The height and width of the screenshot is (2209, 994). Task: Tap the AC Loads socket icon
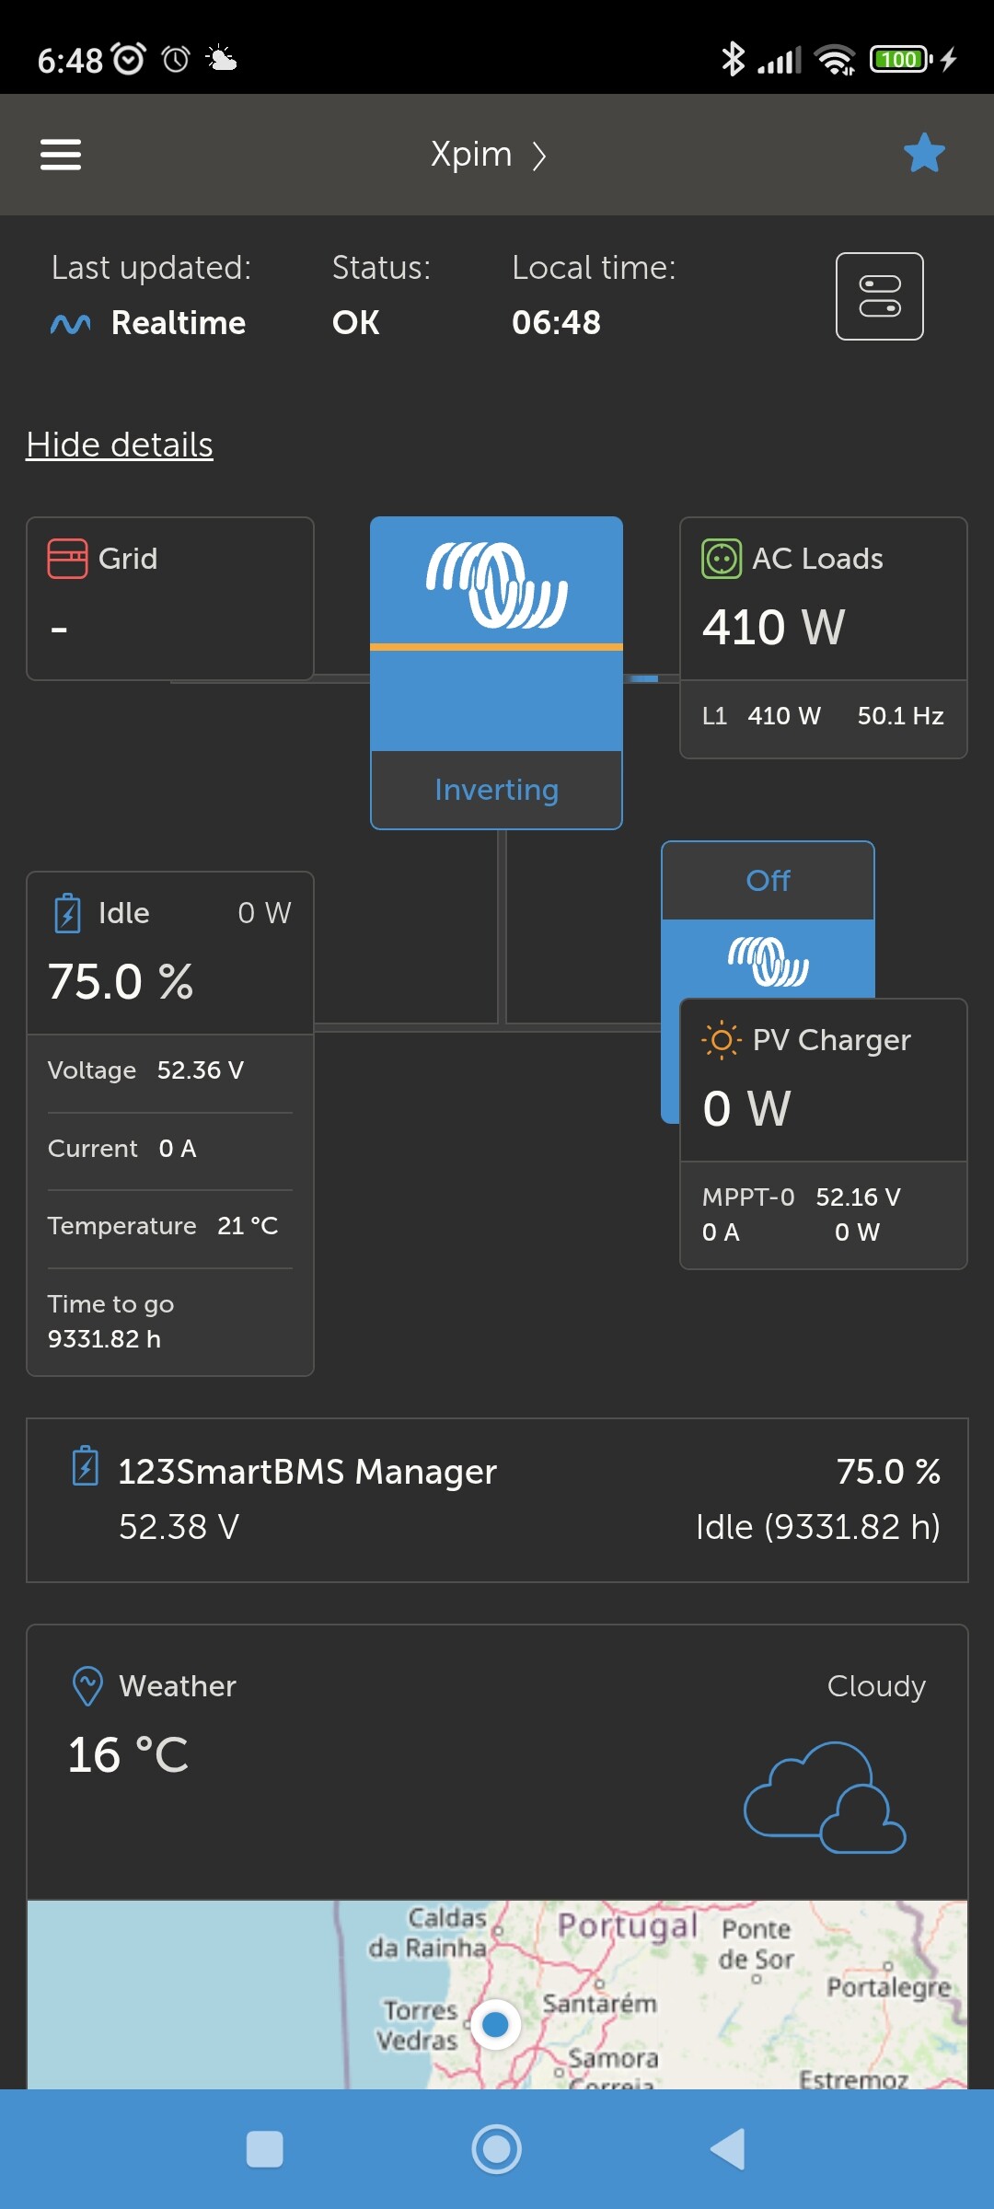721,559
